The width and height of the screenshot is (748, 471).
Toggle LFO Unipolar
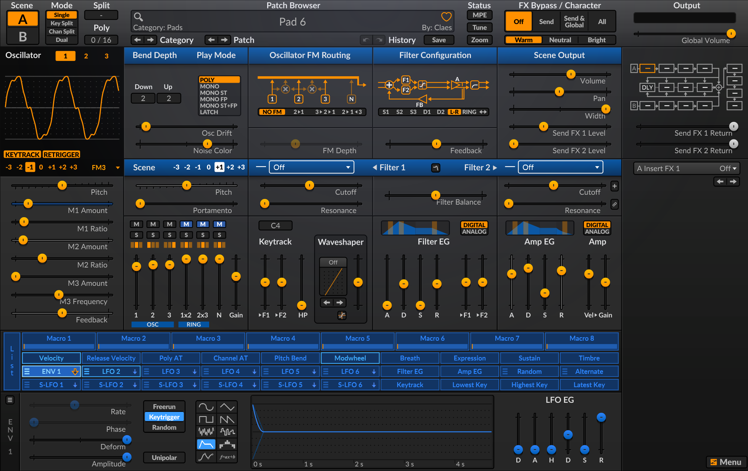tap(164, 457)
